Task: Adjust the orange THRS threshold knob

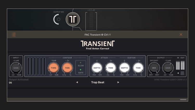Action: pyautogui.click(x=54, y=68)
